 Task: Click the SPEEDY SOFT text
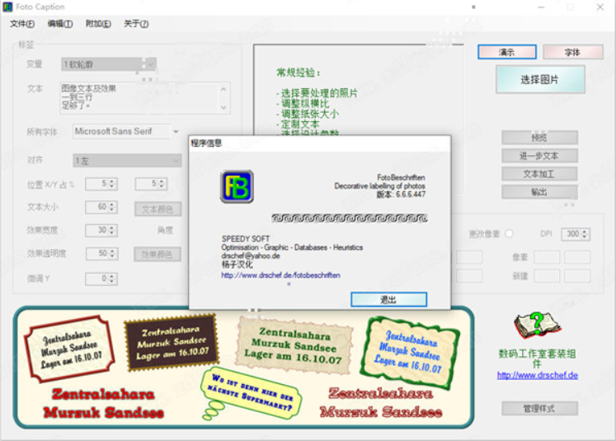pos(246,239)
